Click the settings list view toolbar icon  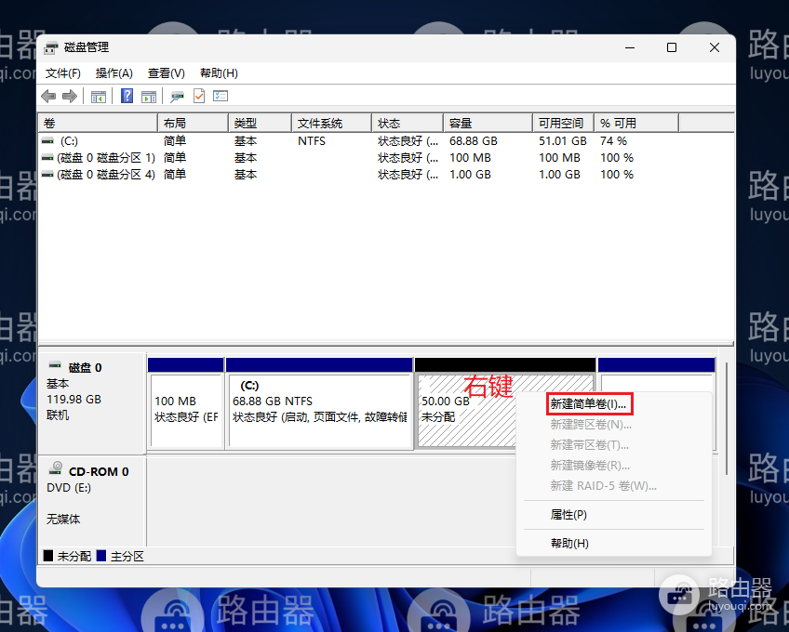(x=221, y=96)
